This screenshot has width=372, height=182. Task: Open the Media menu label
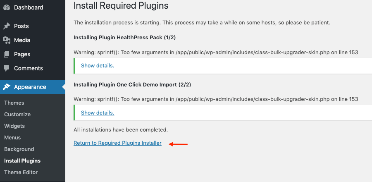[22, 40]
